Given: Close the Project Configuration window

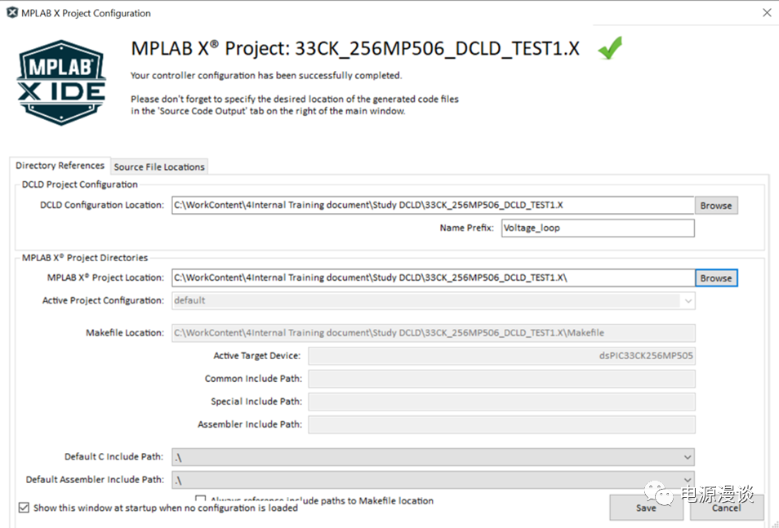Looking at the screenshot, I should (x=766, y=13).
